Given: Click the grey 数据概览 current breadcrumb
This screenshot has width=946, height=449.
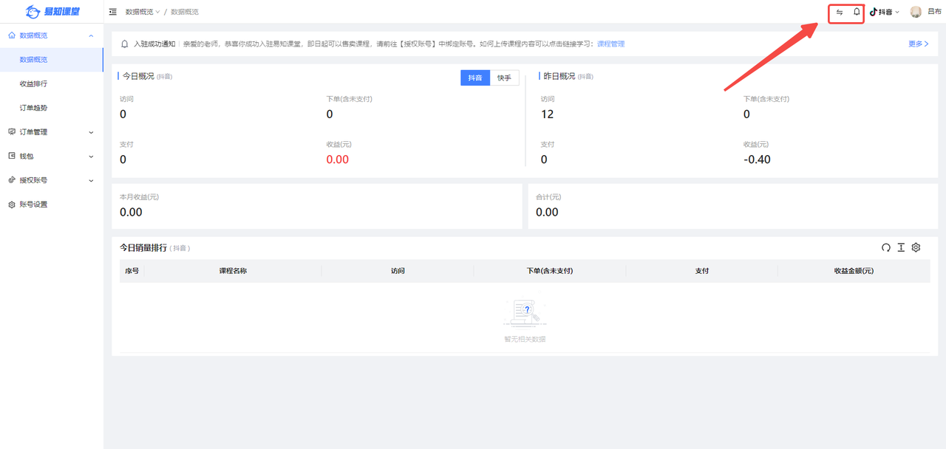Looking at the screenshot, I should pyautogui.click(x=185, y=12).
